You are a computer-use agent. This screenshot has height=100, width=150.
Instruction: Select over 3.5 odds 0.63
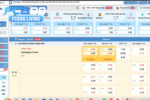pos(107,77)
